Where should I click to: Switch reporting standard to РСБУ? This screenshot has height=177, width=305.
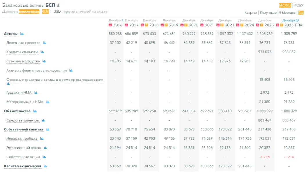click(299, 5)
